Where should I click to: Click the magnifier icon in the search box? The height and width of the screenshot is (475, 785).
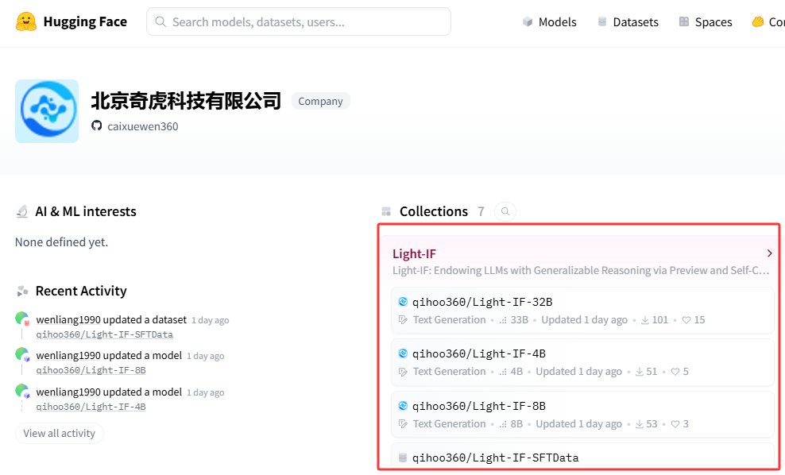click(x=160, y=21)
